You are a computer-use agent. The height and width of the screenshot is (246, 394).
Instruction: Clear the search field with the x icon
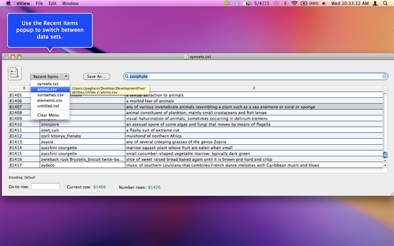(384, 76)
